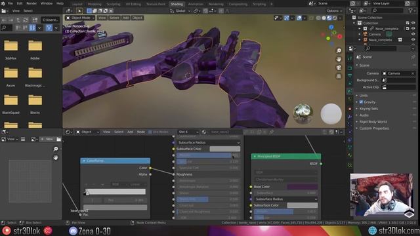The height and width of the screenshot is (236, 420).
Task: Toggle camera view icon in viewport
Action: (339, 68)
